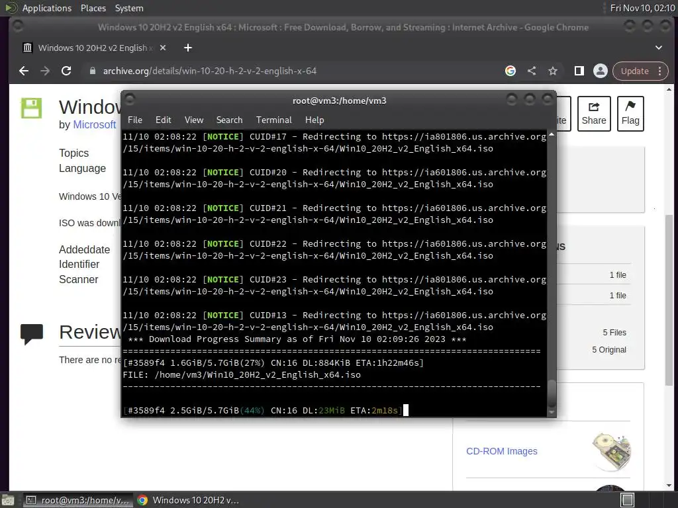The image size is (678, 508).
Task: Open the CD-ROM Images collection link
Action: point(502,451)
